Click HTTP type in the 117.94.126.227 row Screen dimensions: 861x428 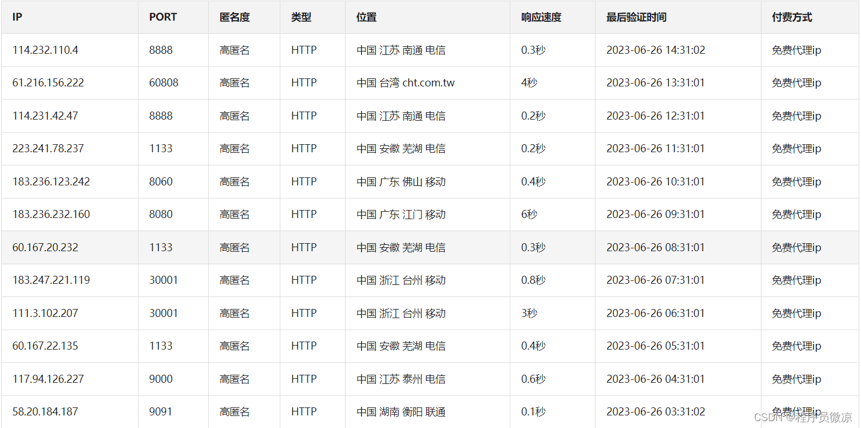pos(304,379)
